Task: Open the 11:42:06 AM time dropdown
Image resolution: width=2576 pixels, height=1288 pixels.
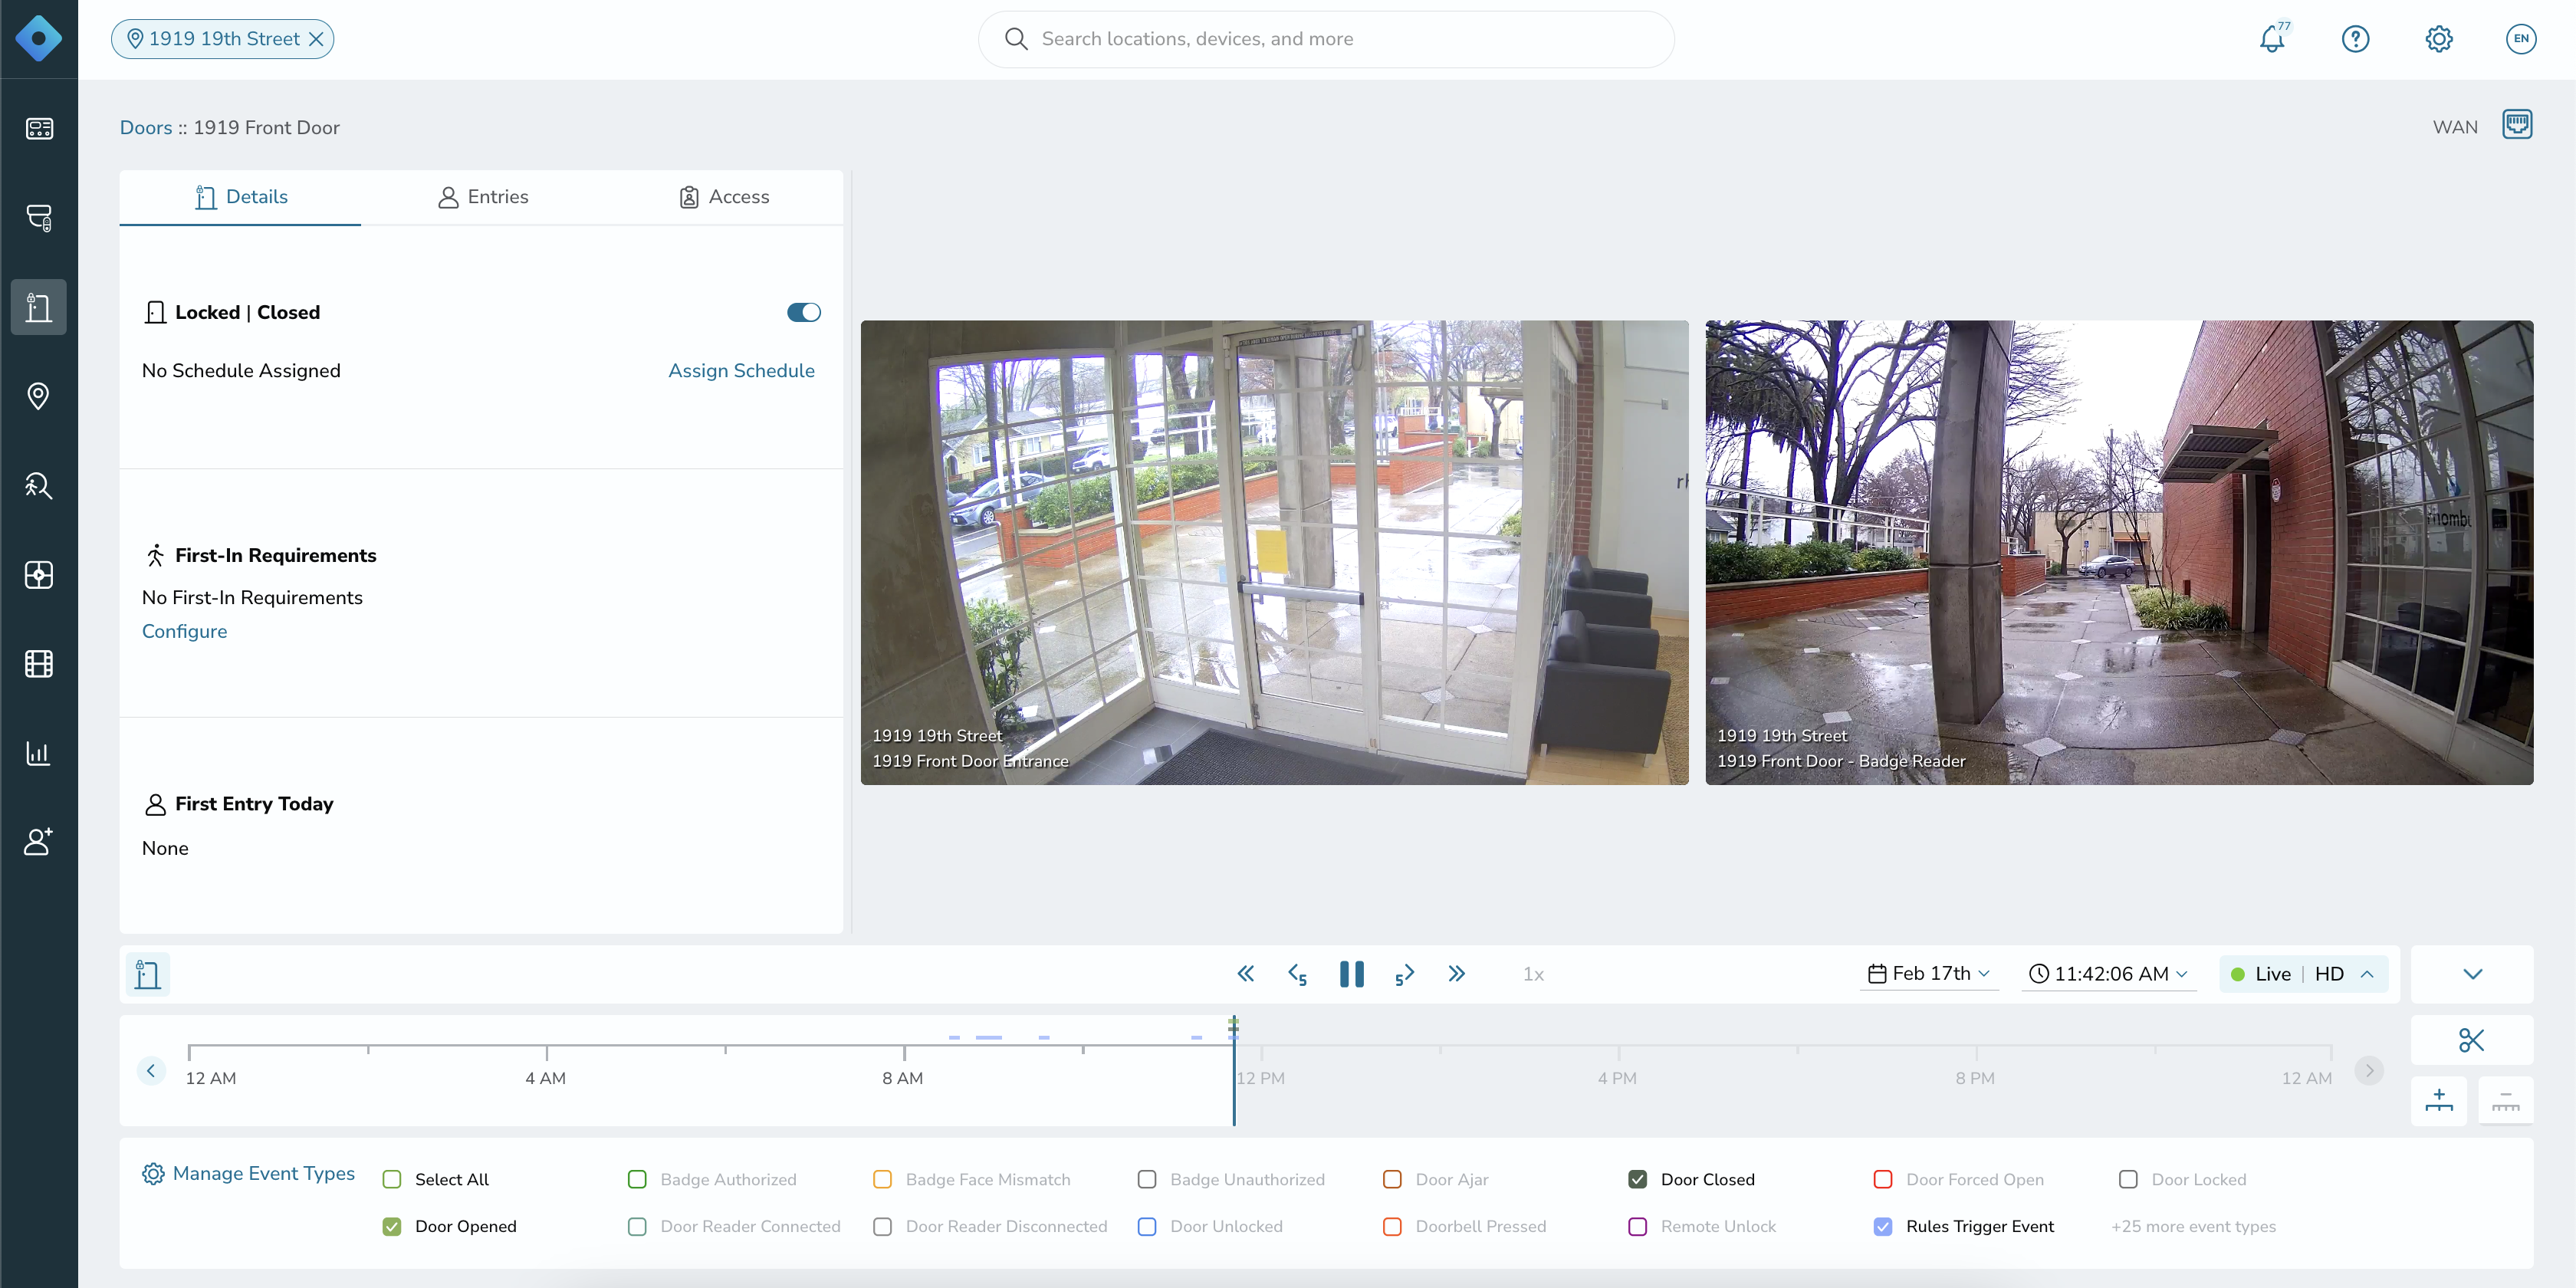Action: (2108, 973)
